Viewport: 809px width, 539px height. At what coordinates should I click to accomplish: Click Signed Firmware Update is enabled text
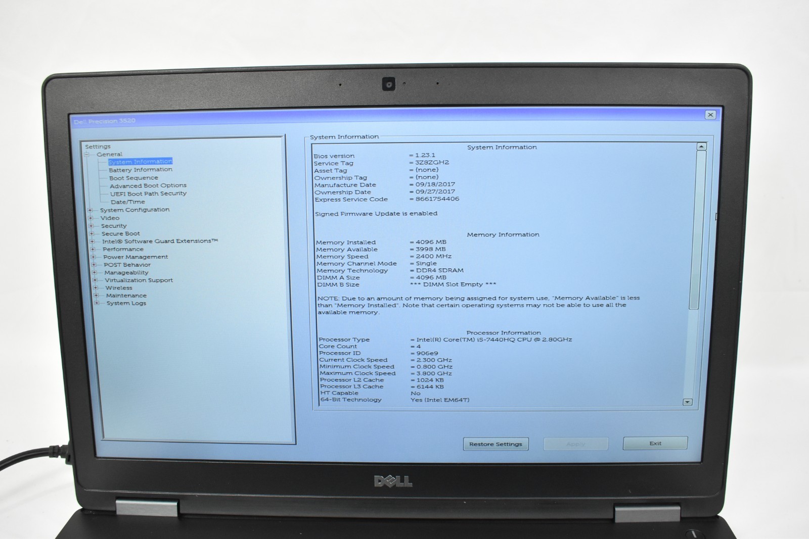click(376, 214)
